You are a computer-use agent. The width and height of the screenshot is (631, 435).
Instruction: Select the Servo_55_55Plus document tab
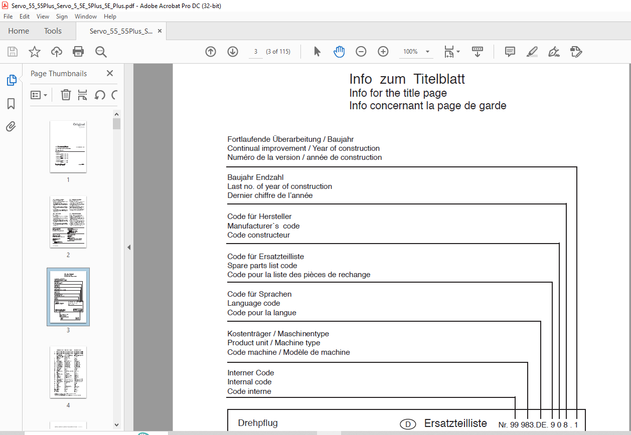coord(121,31)
